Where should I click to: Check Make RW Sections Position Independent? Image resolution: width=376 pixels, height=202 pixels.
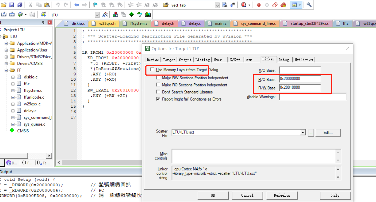point(158,78)
